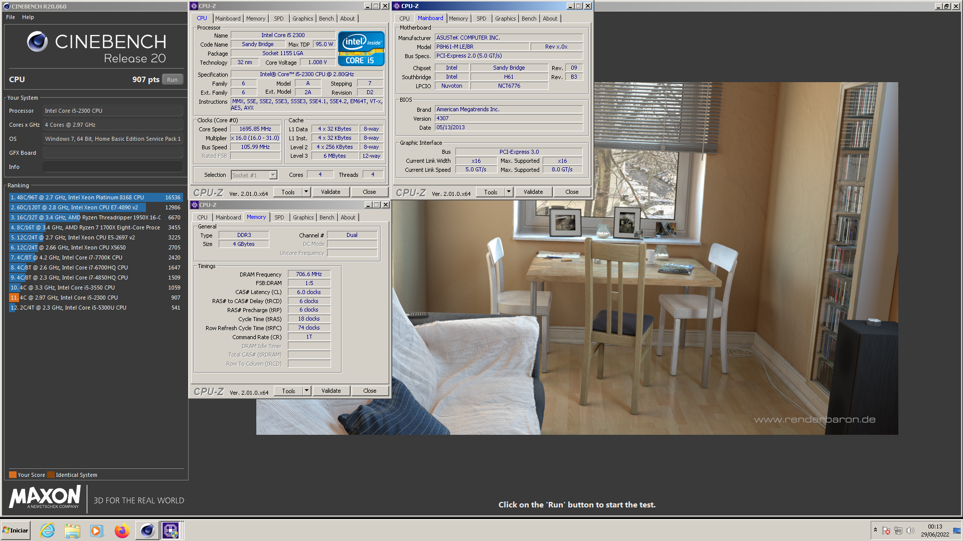
Task: Click the Cinebench R20 title bar icon
Action: tap(7, 7)
